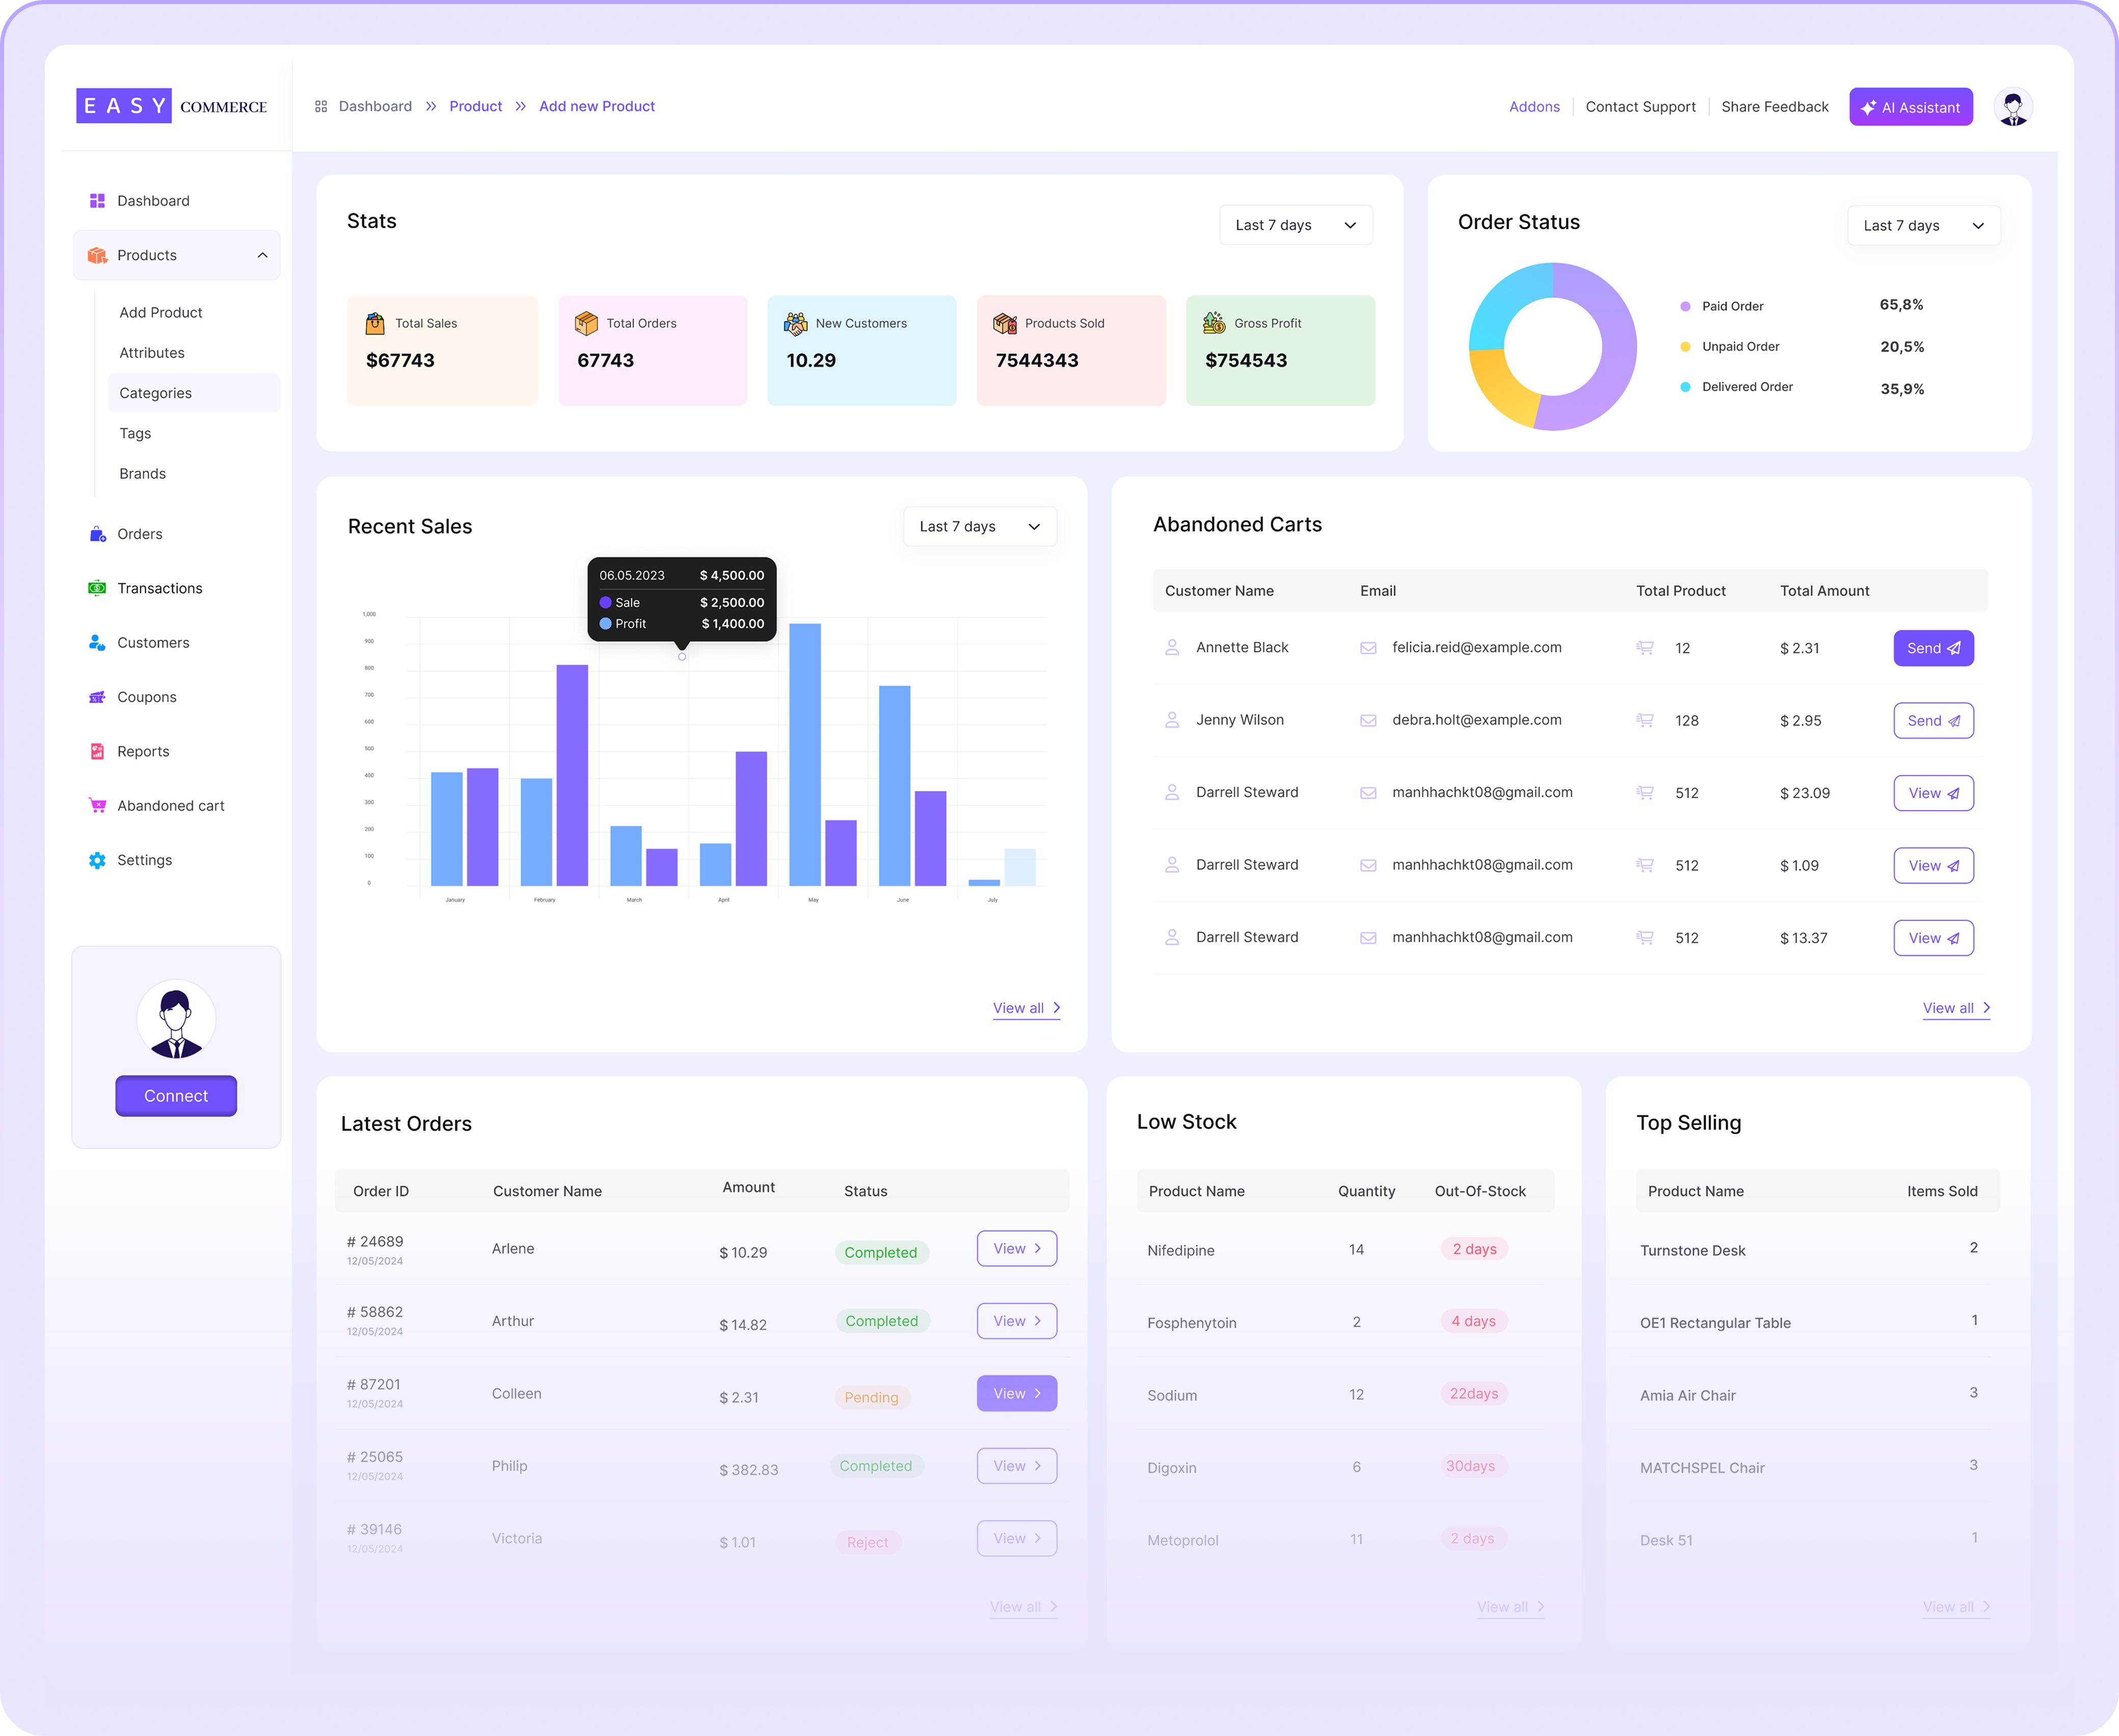
Task: Click the Dashboard grid icon in sidebar
Action: pyautogui.click(x=97, y=201)
